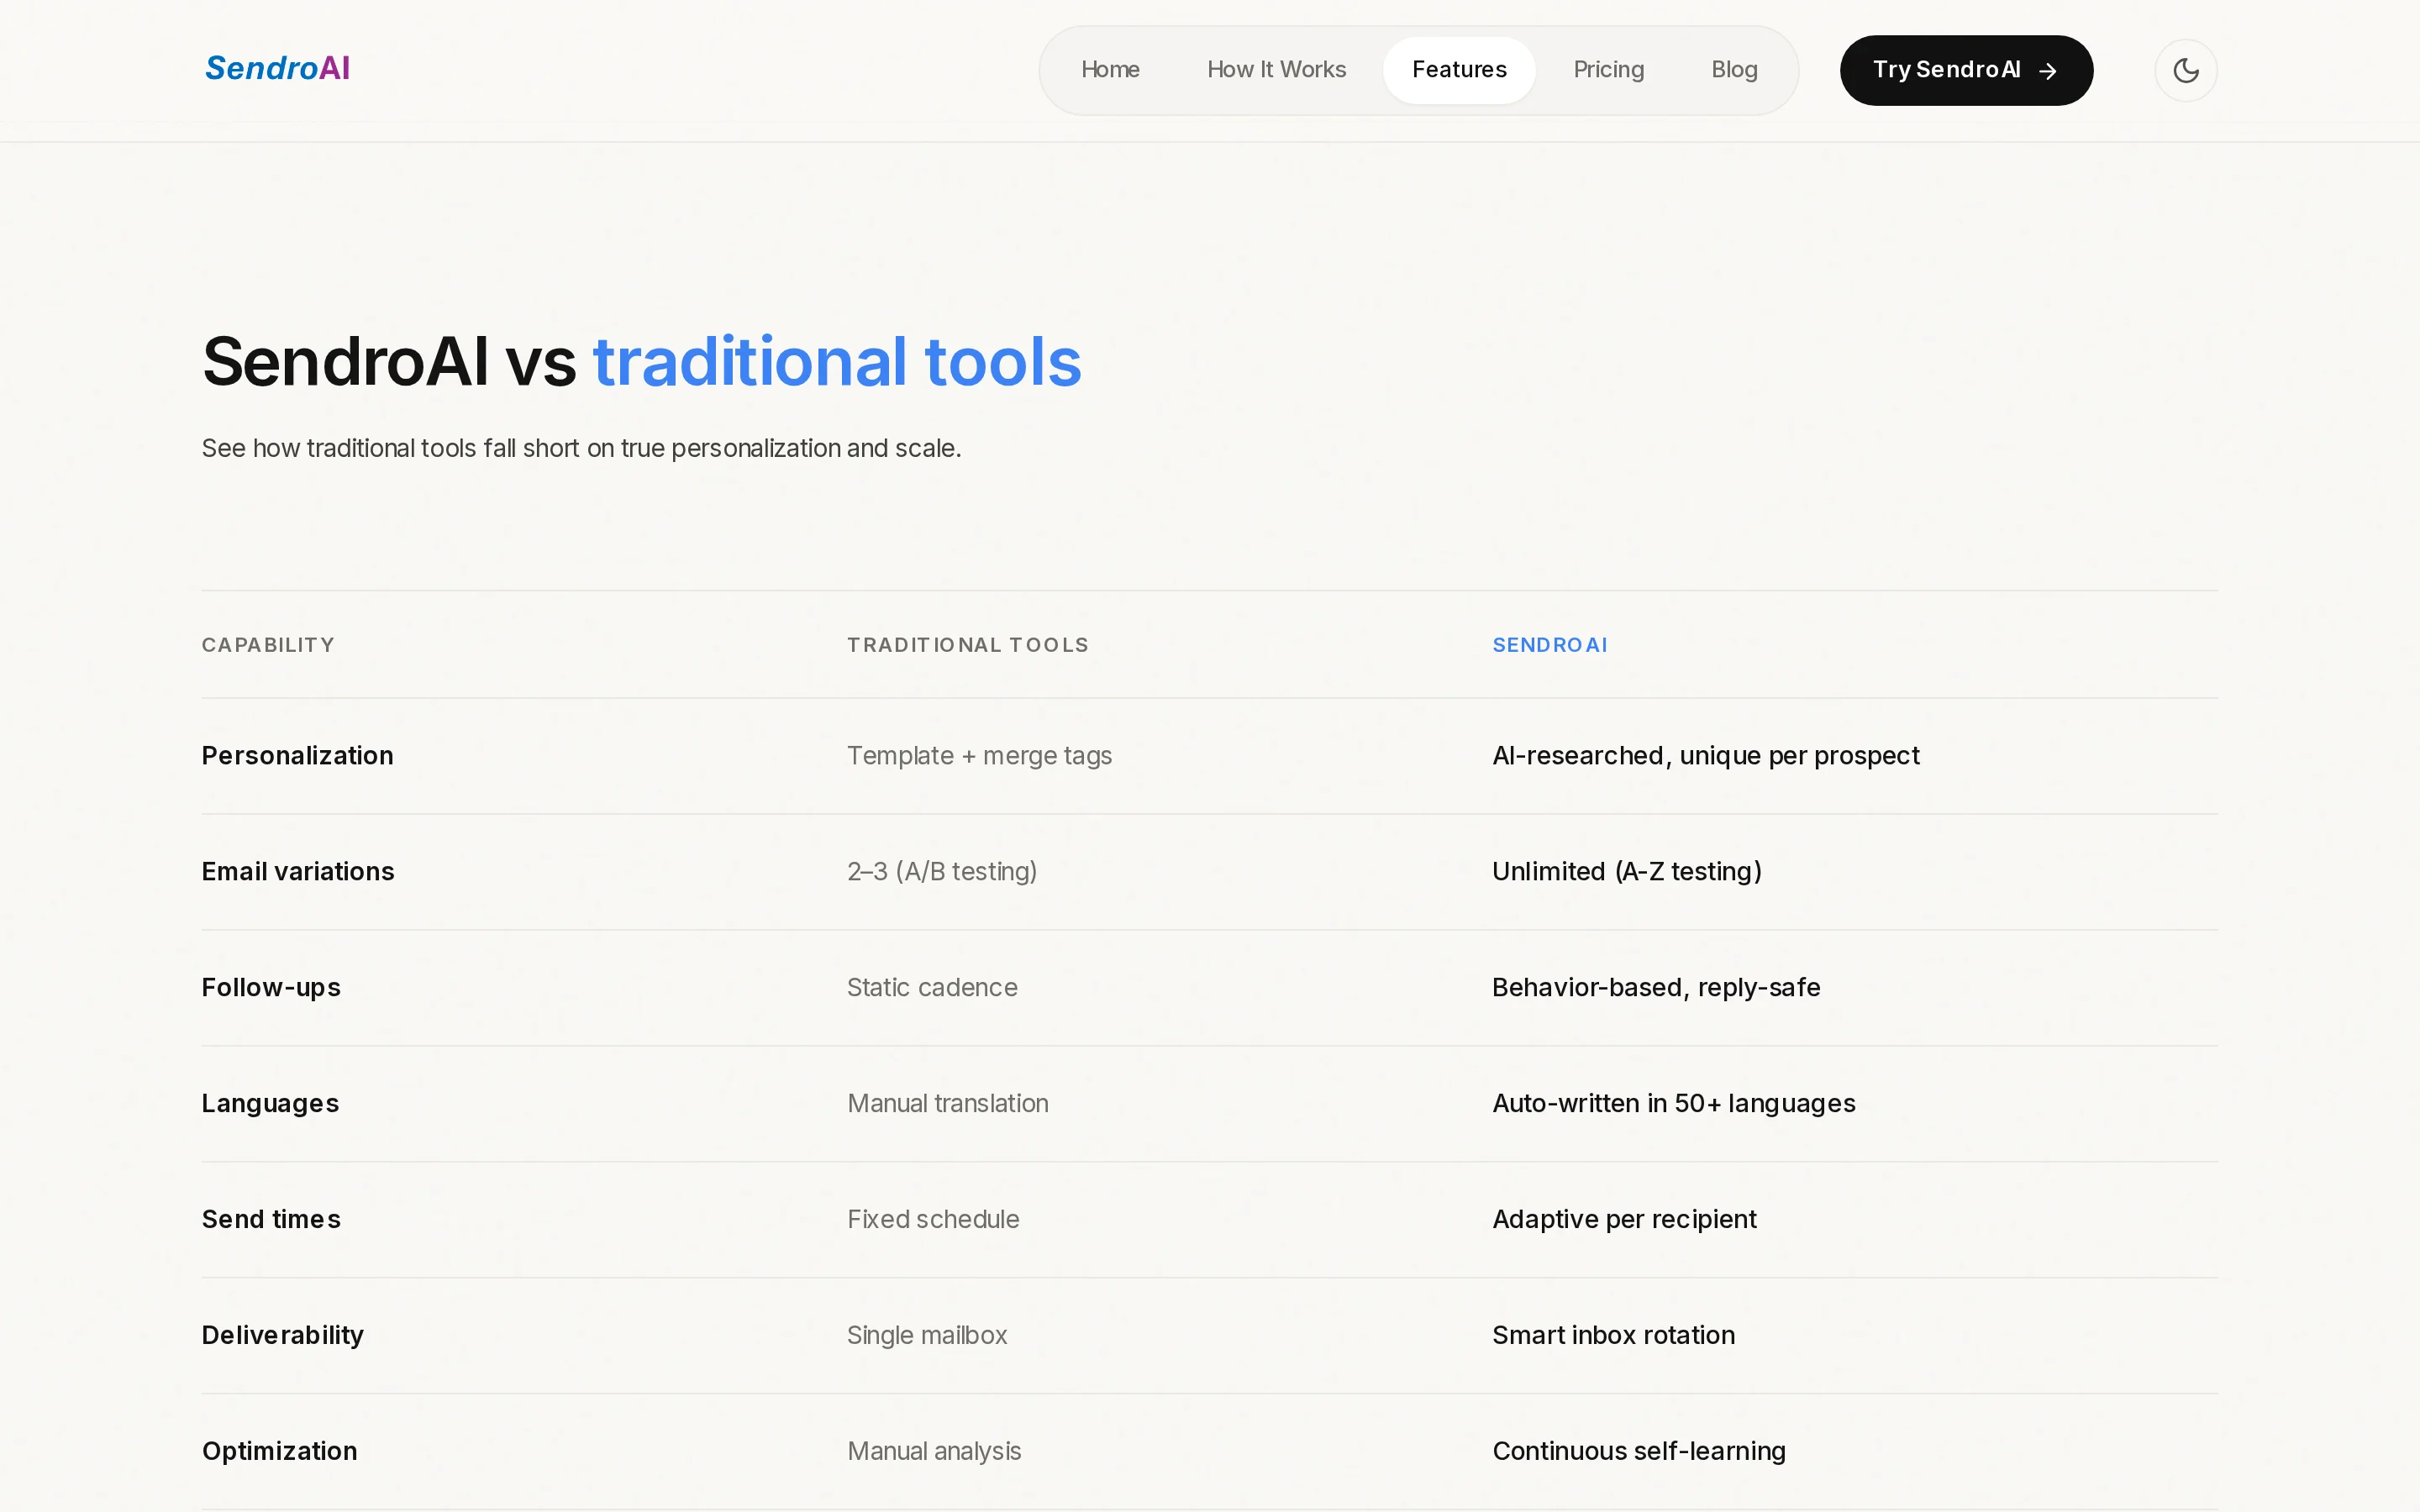Image resolution: width=2420 pixels, height=1512 pixels.
Task: Click the SENDROAI column header
Action: click(1550, 645)
